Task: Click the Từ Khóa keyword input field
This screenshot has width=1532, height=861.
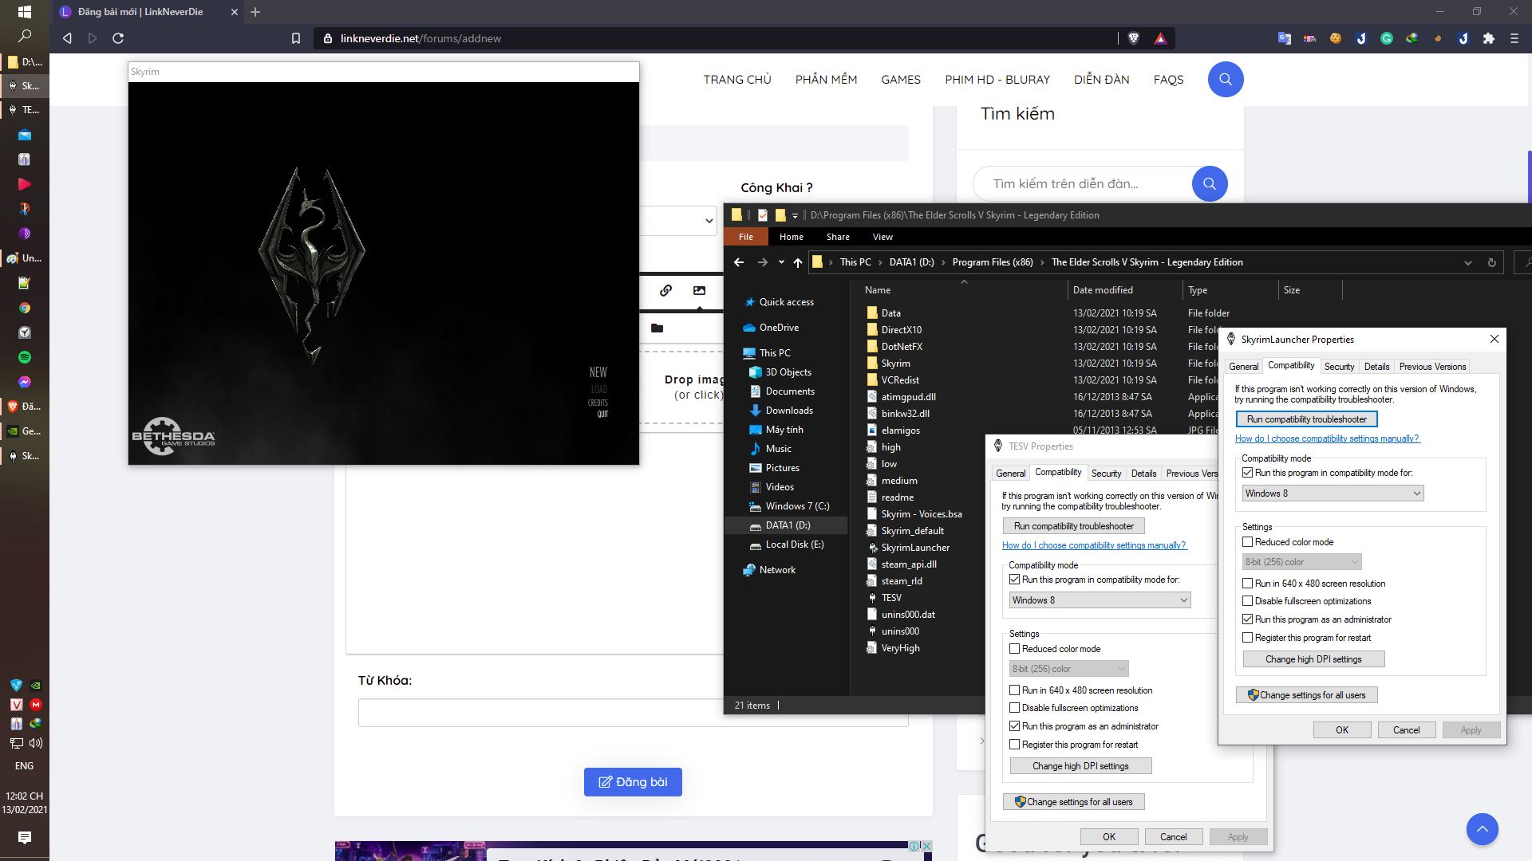Action: pos(543,713)
